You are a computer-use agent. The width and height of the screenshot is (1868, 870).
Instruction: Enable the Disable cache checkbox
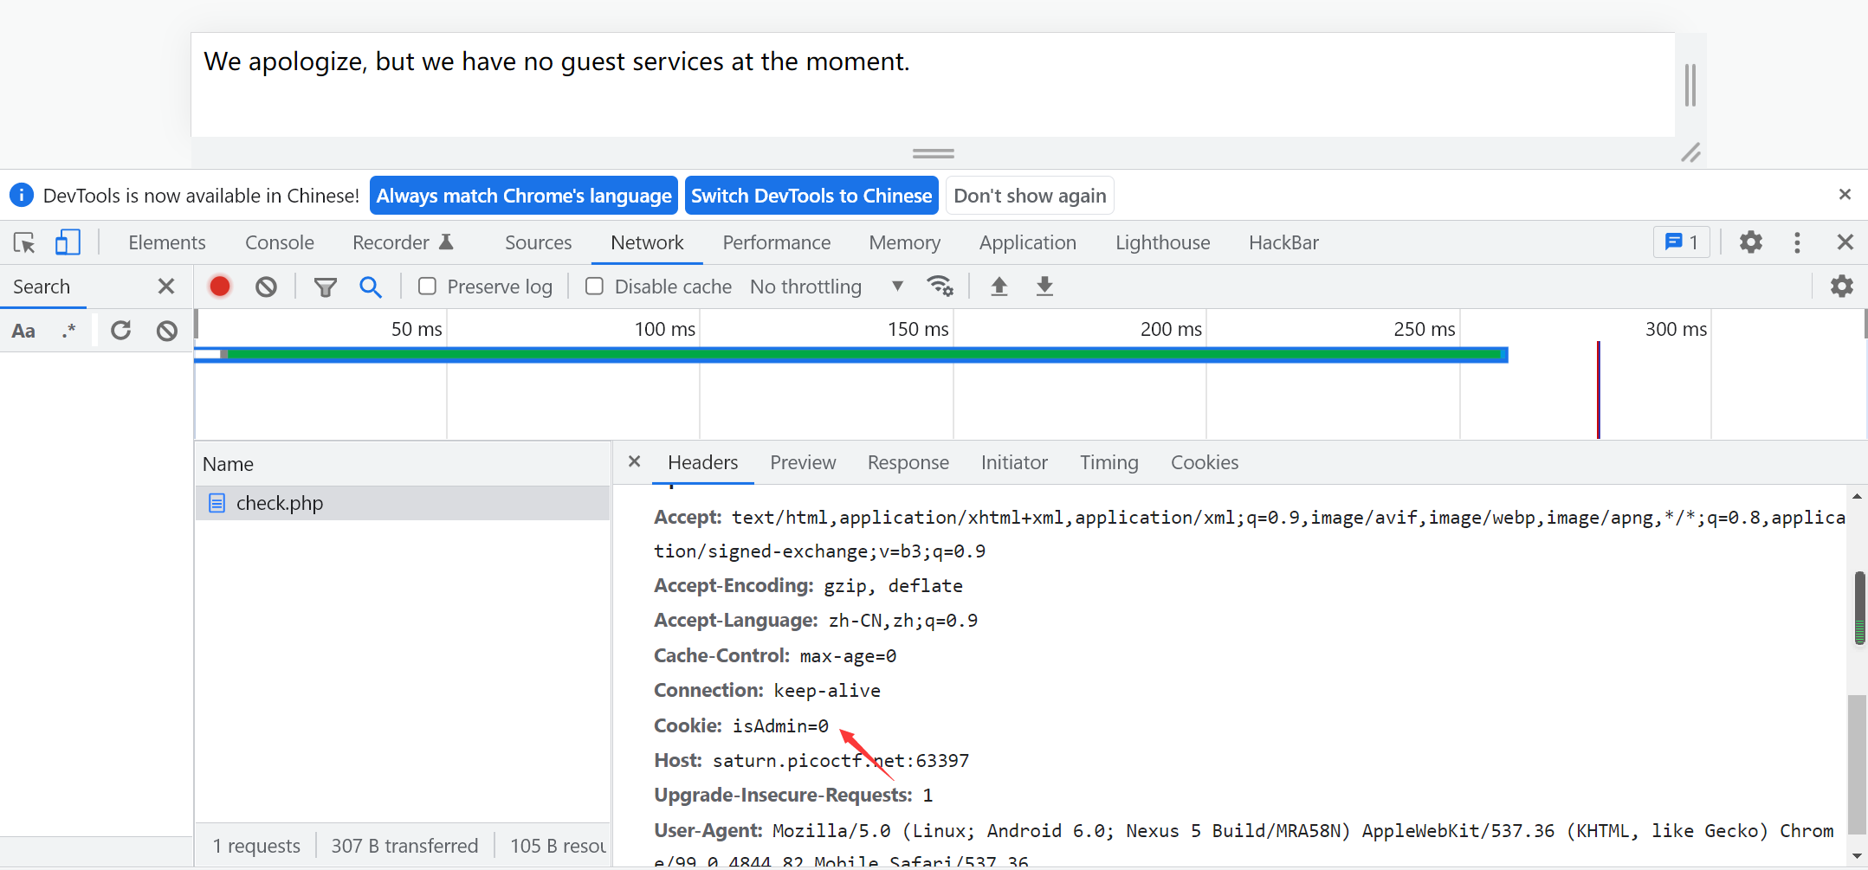(x=595, y=286)
